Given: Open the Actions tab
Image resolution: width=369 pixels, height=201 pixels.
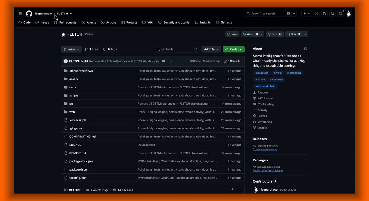Looking at the screenshot, I should [109, 22].
